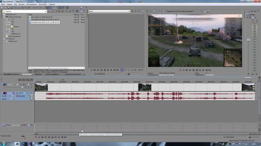Click the Explorer up-one-level folder icon
This screenshot has height=146, width=261.
click(x=49, y=11)
